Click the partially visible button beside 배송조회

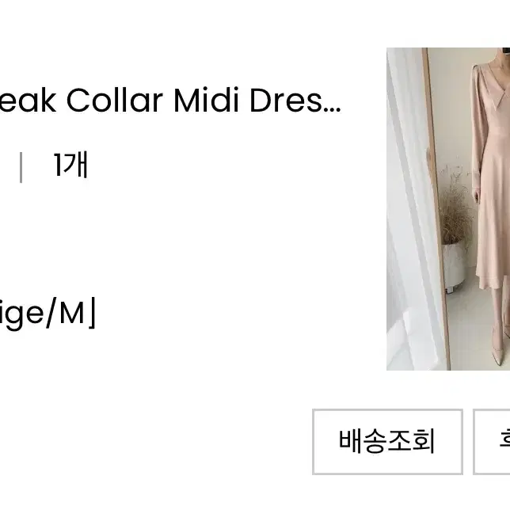[x=492, y=442]
